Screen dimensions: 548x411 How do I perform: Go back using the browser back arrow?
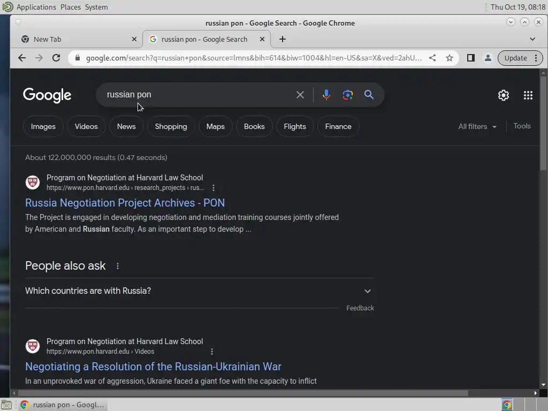21,58
